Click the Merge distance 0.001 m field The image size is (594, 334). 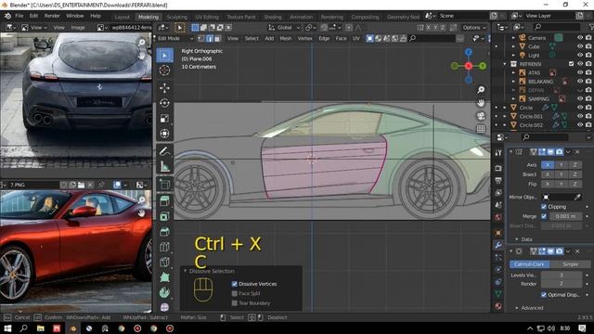pyautogui.click(x=565, y=216)
